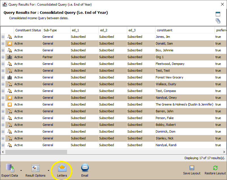Click the individual icon for Barren, John
Image resolution: width=227 pixels, height=180 pixels.
click(x=10, y=111)
